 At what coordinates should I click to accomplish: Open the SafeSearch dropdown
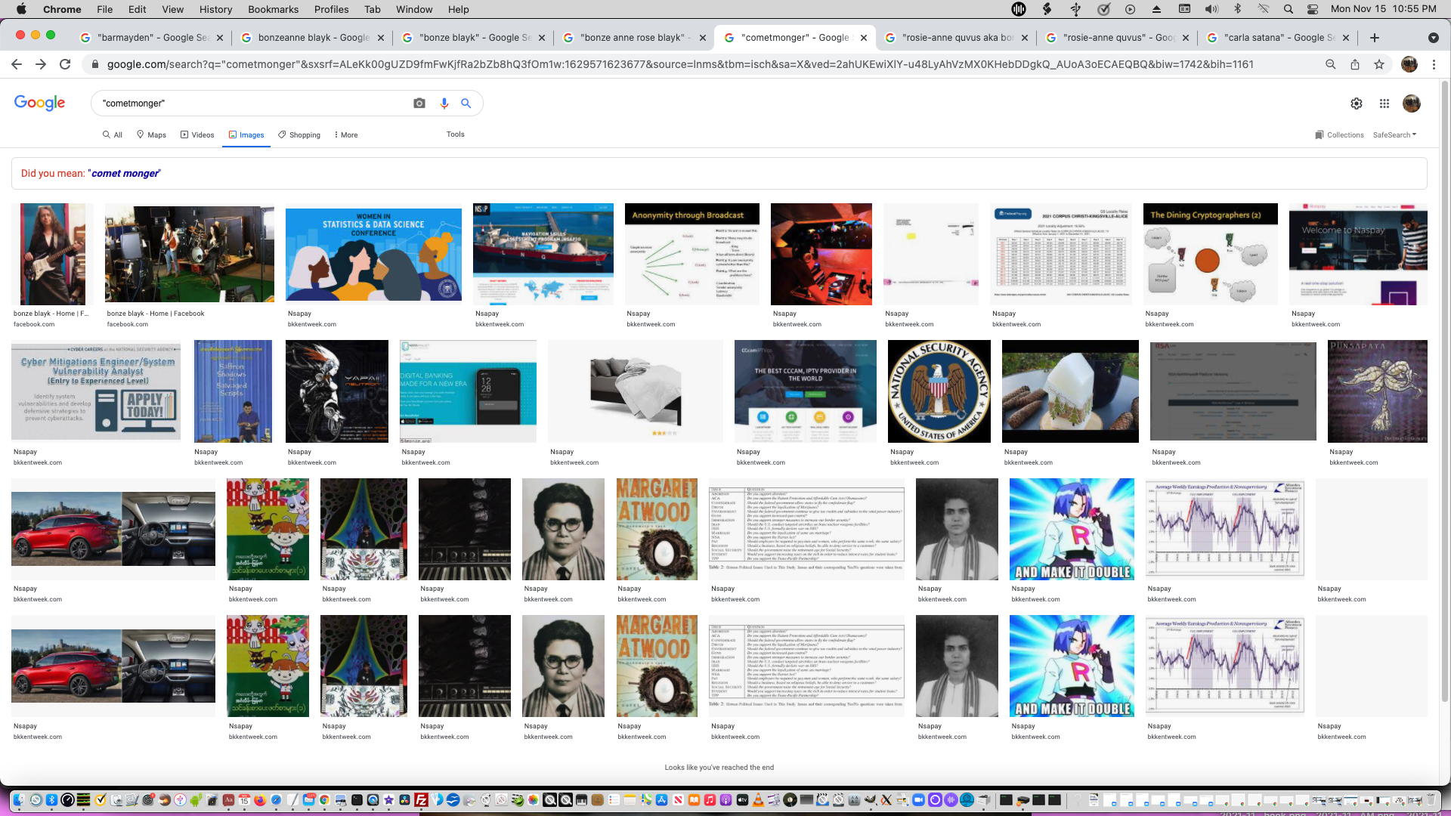click(1395, 135)
